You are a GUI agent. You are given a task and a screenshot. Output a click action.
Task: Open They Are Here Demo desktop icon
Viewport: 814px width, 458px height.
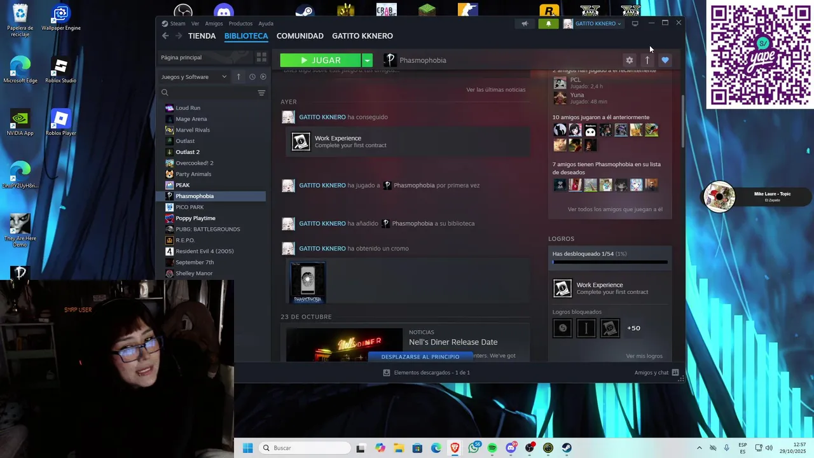pos(20,230)
